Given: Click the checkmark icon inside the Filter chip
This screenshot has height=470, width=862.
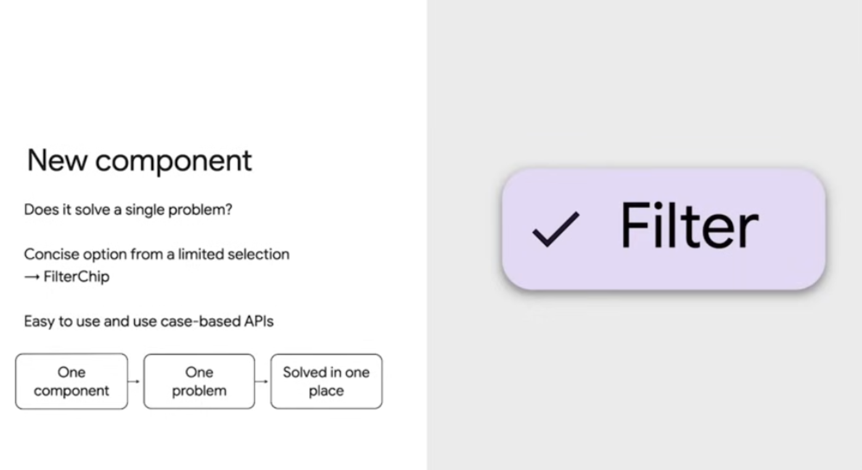Looking at the screenshot, I should coord(556,229).
